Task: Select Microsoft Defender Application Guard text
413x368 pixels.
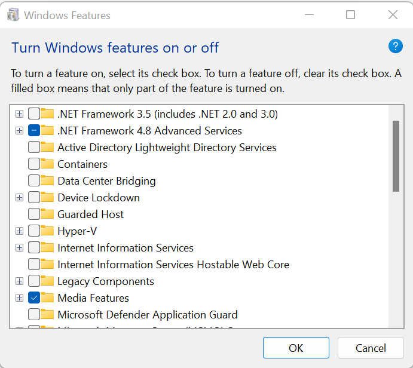Action: pos(148,315)
